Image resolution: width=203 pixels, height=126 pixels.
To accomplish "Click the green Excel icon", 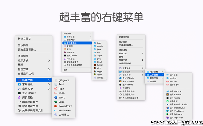I will tap(56, 102).
